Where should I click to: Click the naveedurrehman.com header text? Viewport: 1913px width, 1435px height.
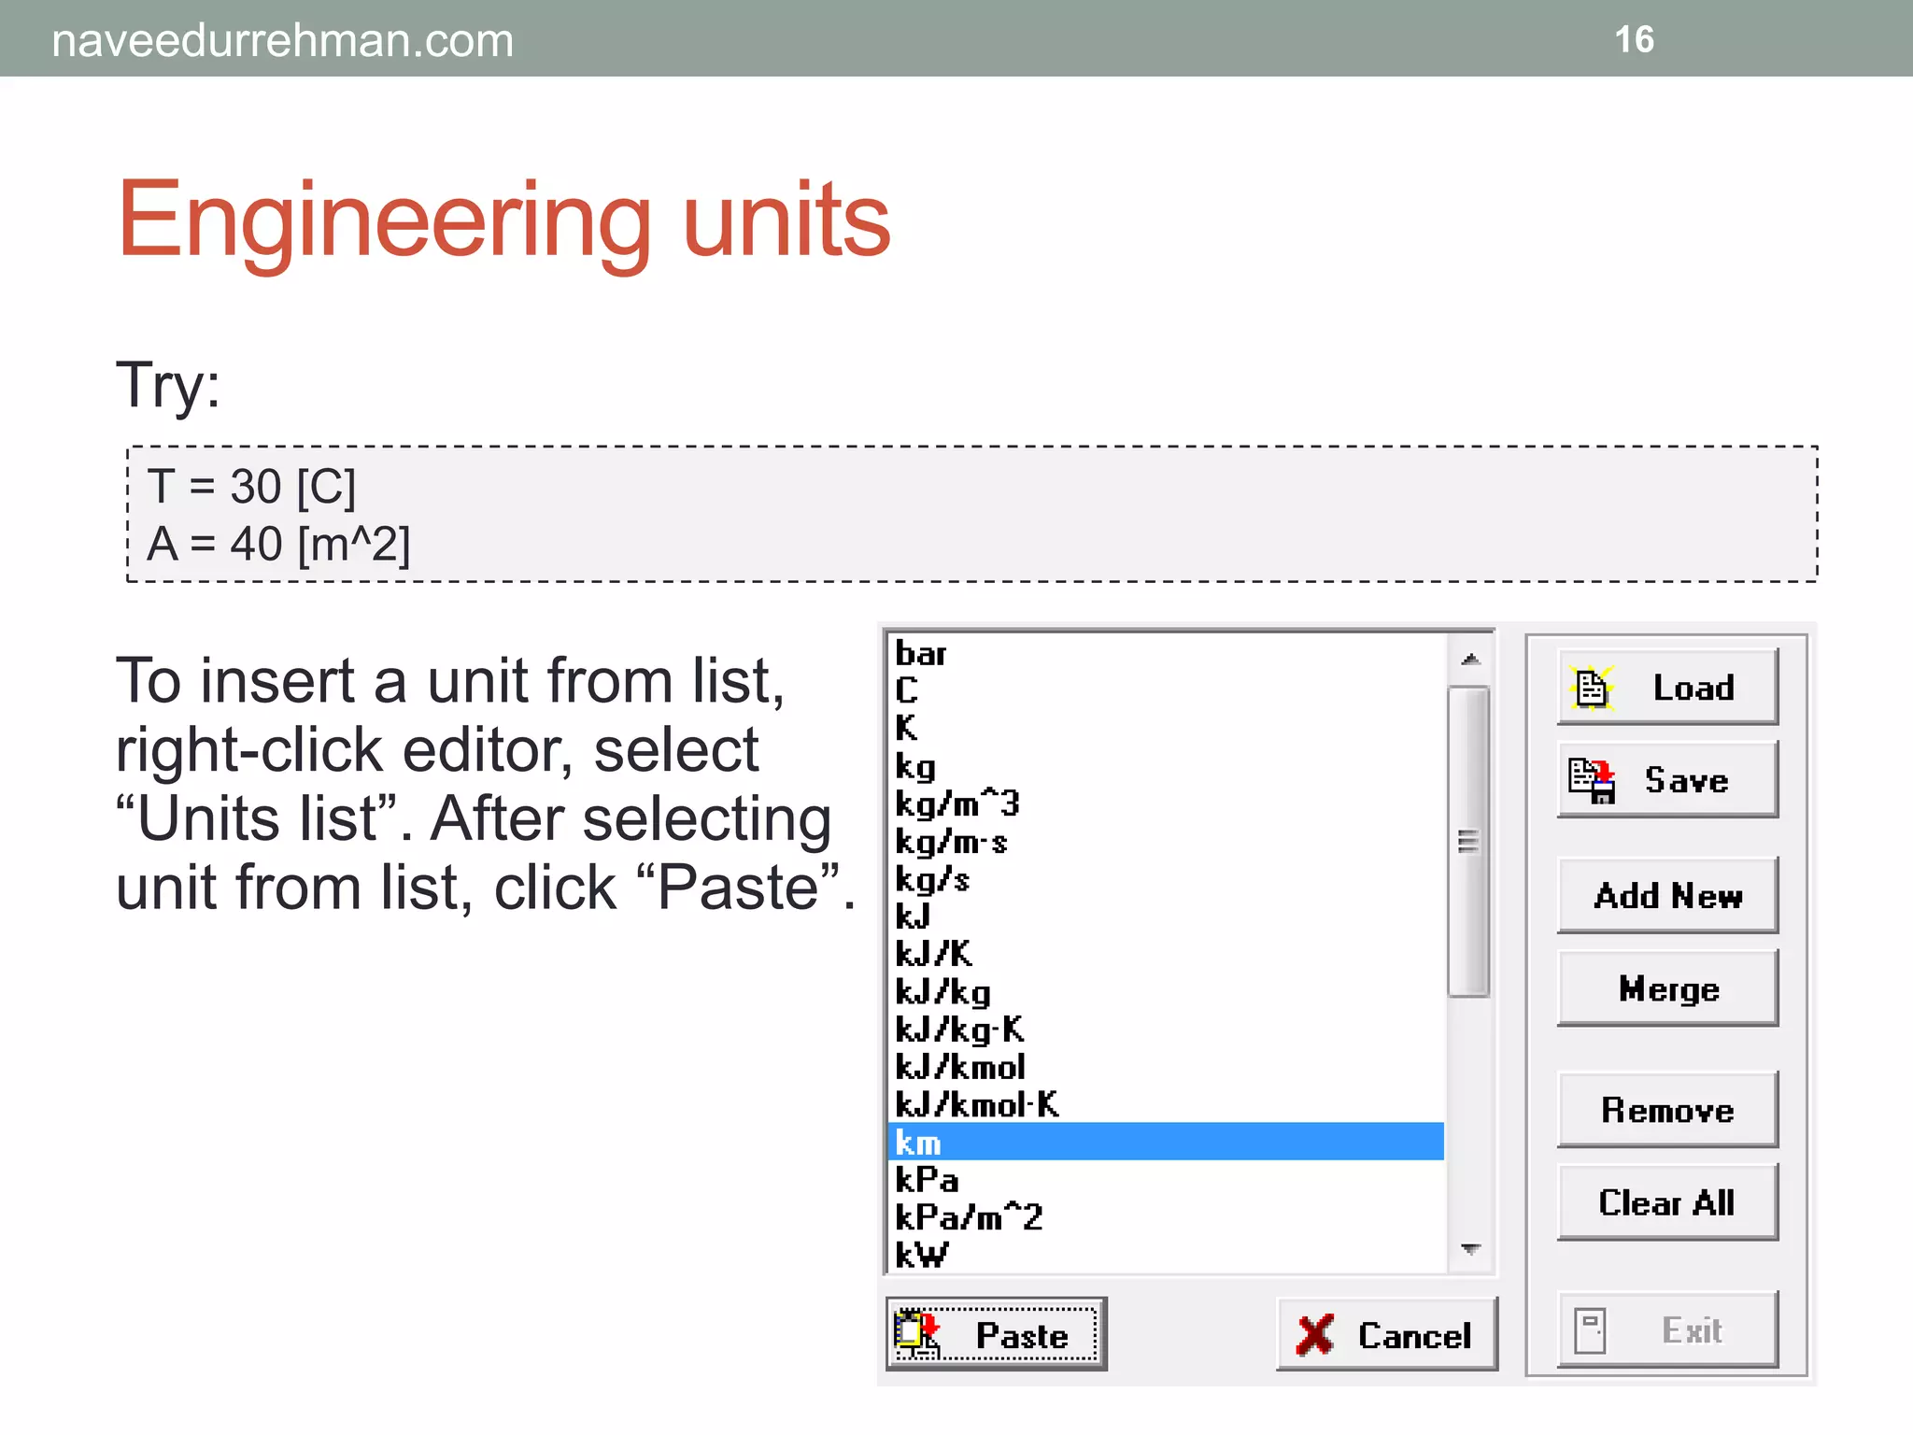[x=282, y=40]
